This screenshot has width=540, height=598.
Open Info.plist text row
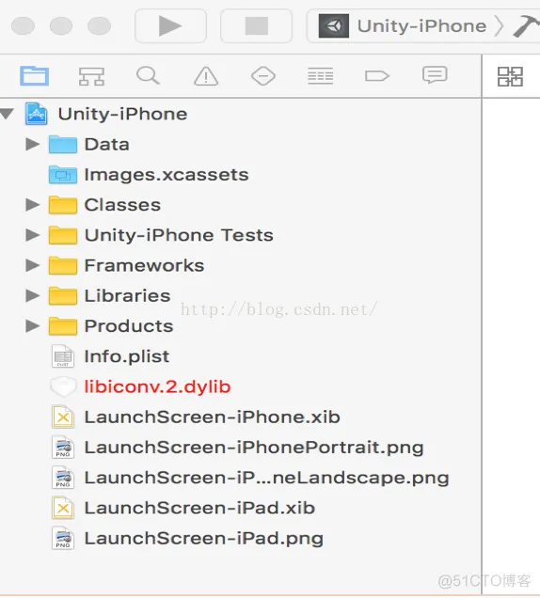(x=127, y=356)
